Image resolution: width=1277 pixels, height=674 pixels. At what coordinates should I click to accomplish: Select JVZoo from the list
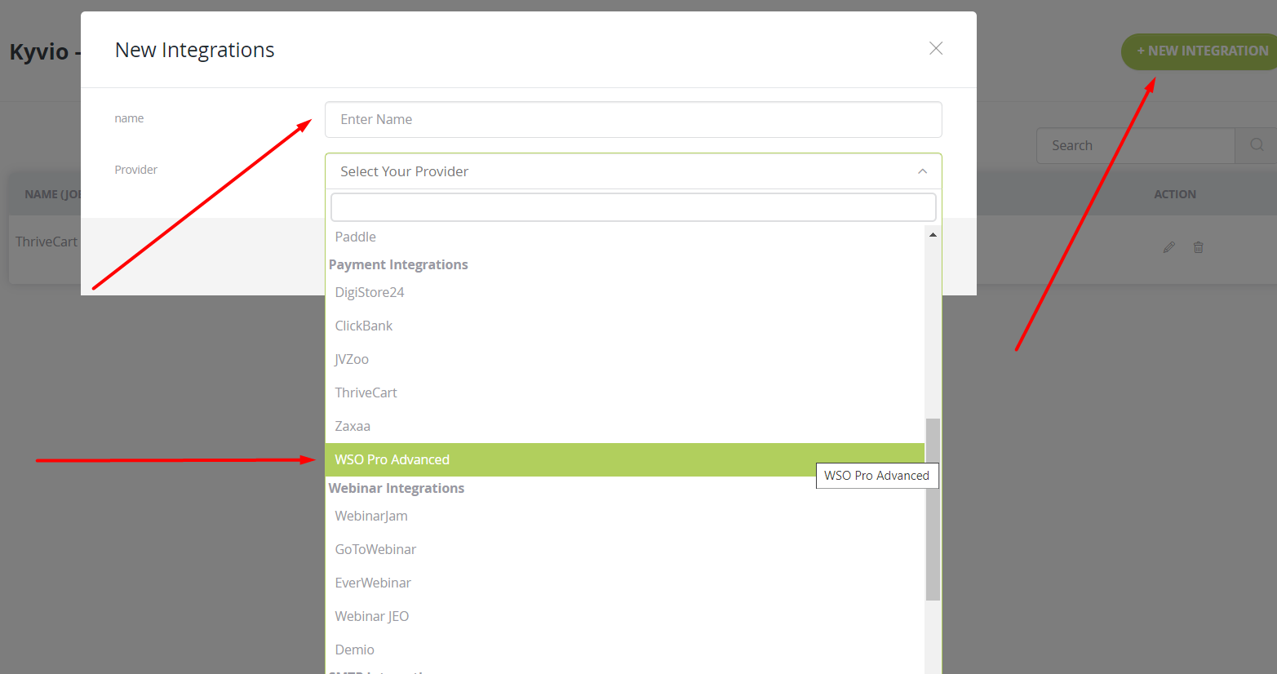tap(625, 359)
